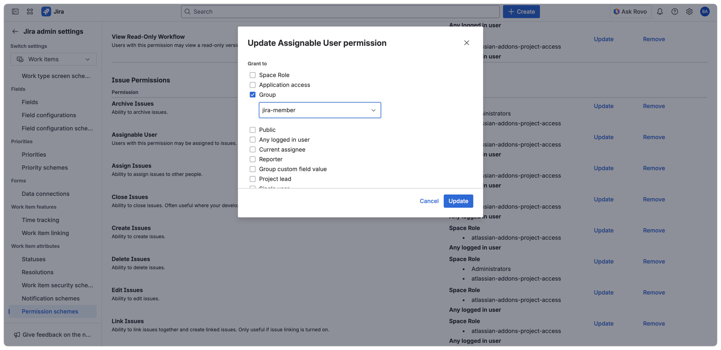This screenshot has height=350, width=721.
Task: Click the Jira logo icon
Action: [46, 11]
